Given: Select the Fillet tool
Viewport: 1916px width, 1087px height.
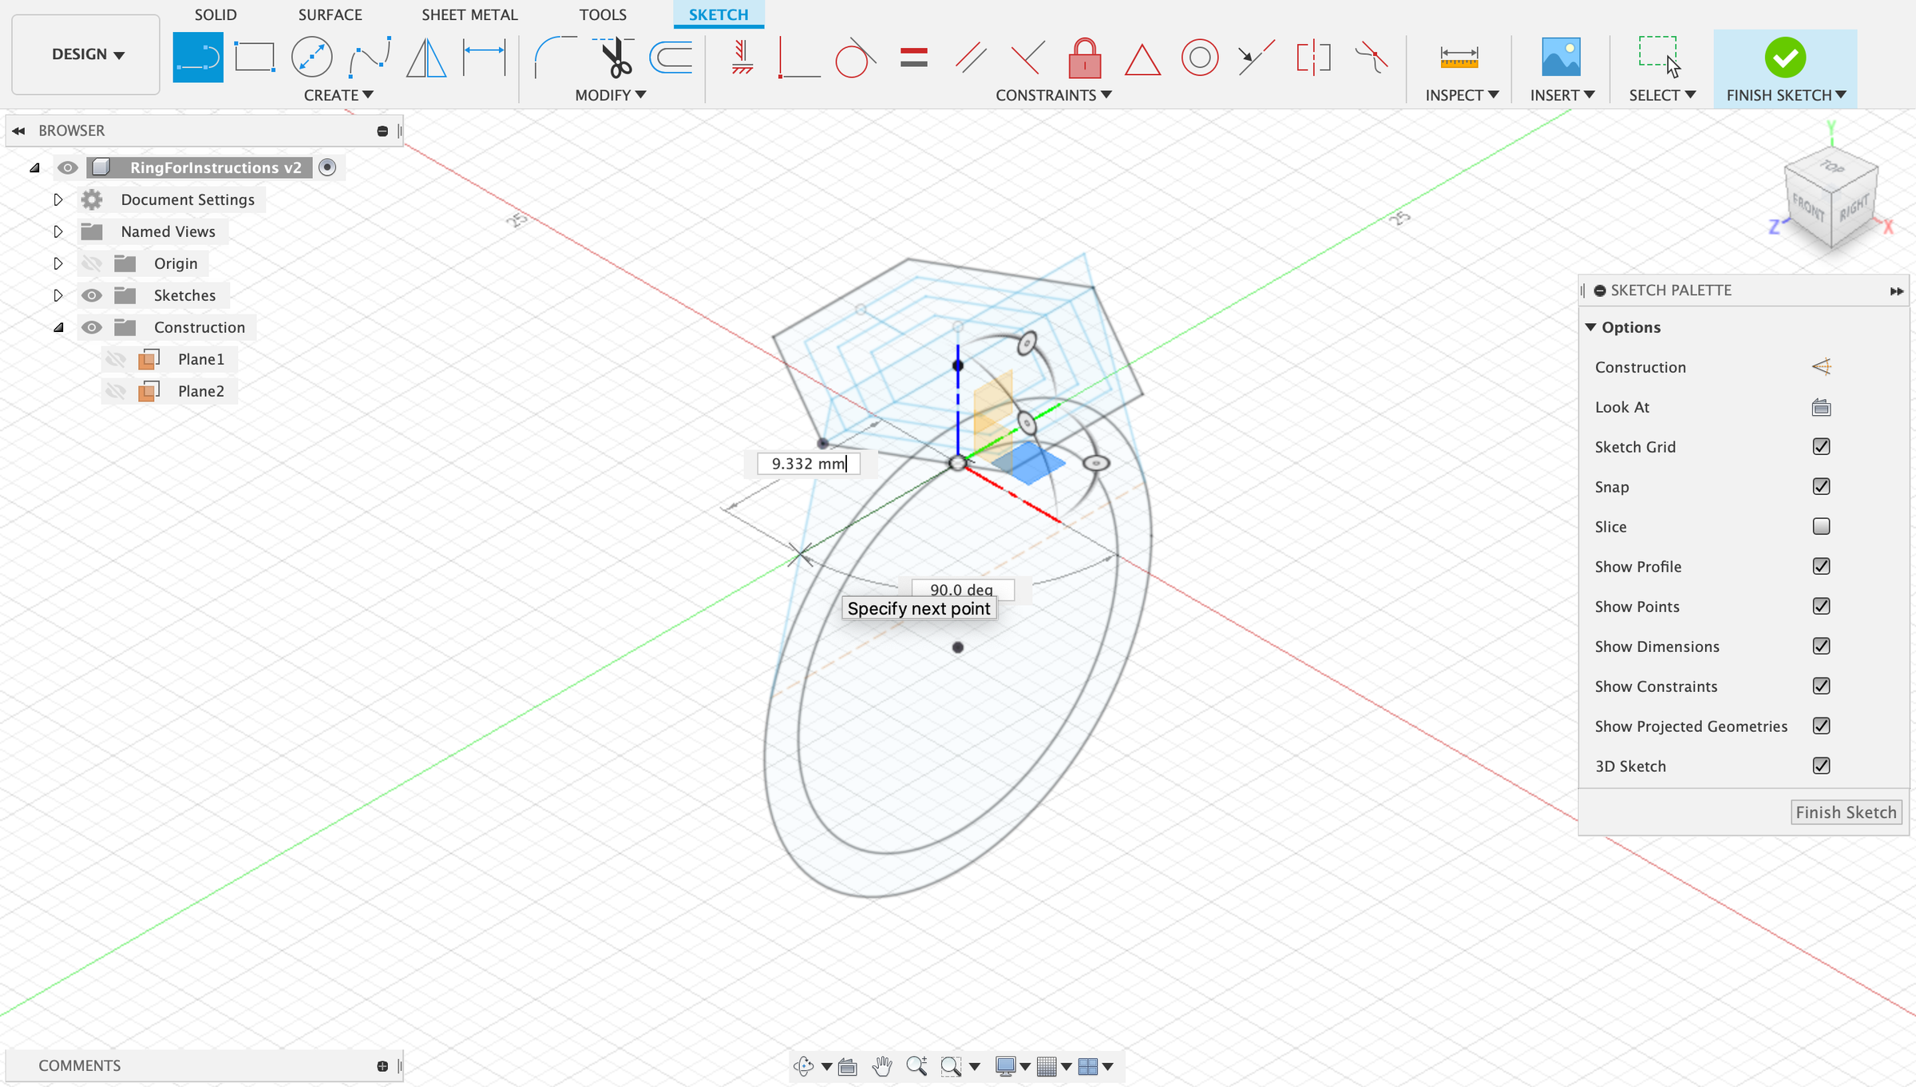Looking at the screenshot, I should pyautogui.click(x=558, y=57).
